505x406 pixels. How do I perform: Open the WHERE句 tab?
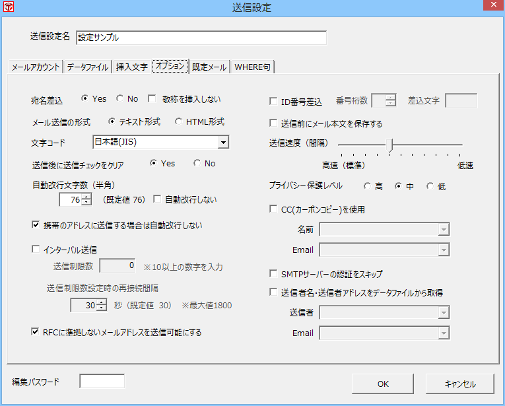[x=253, y=67]
